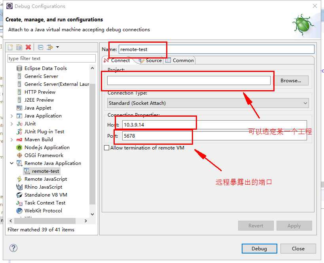324x263 pixels.
Task: Click the Eclipse Data Tools icon
Action: click(x=19, y=68)
